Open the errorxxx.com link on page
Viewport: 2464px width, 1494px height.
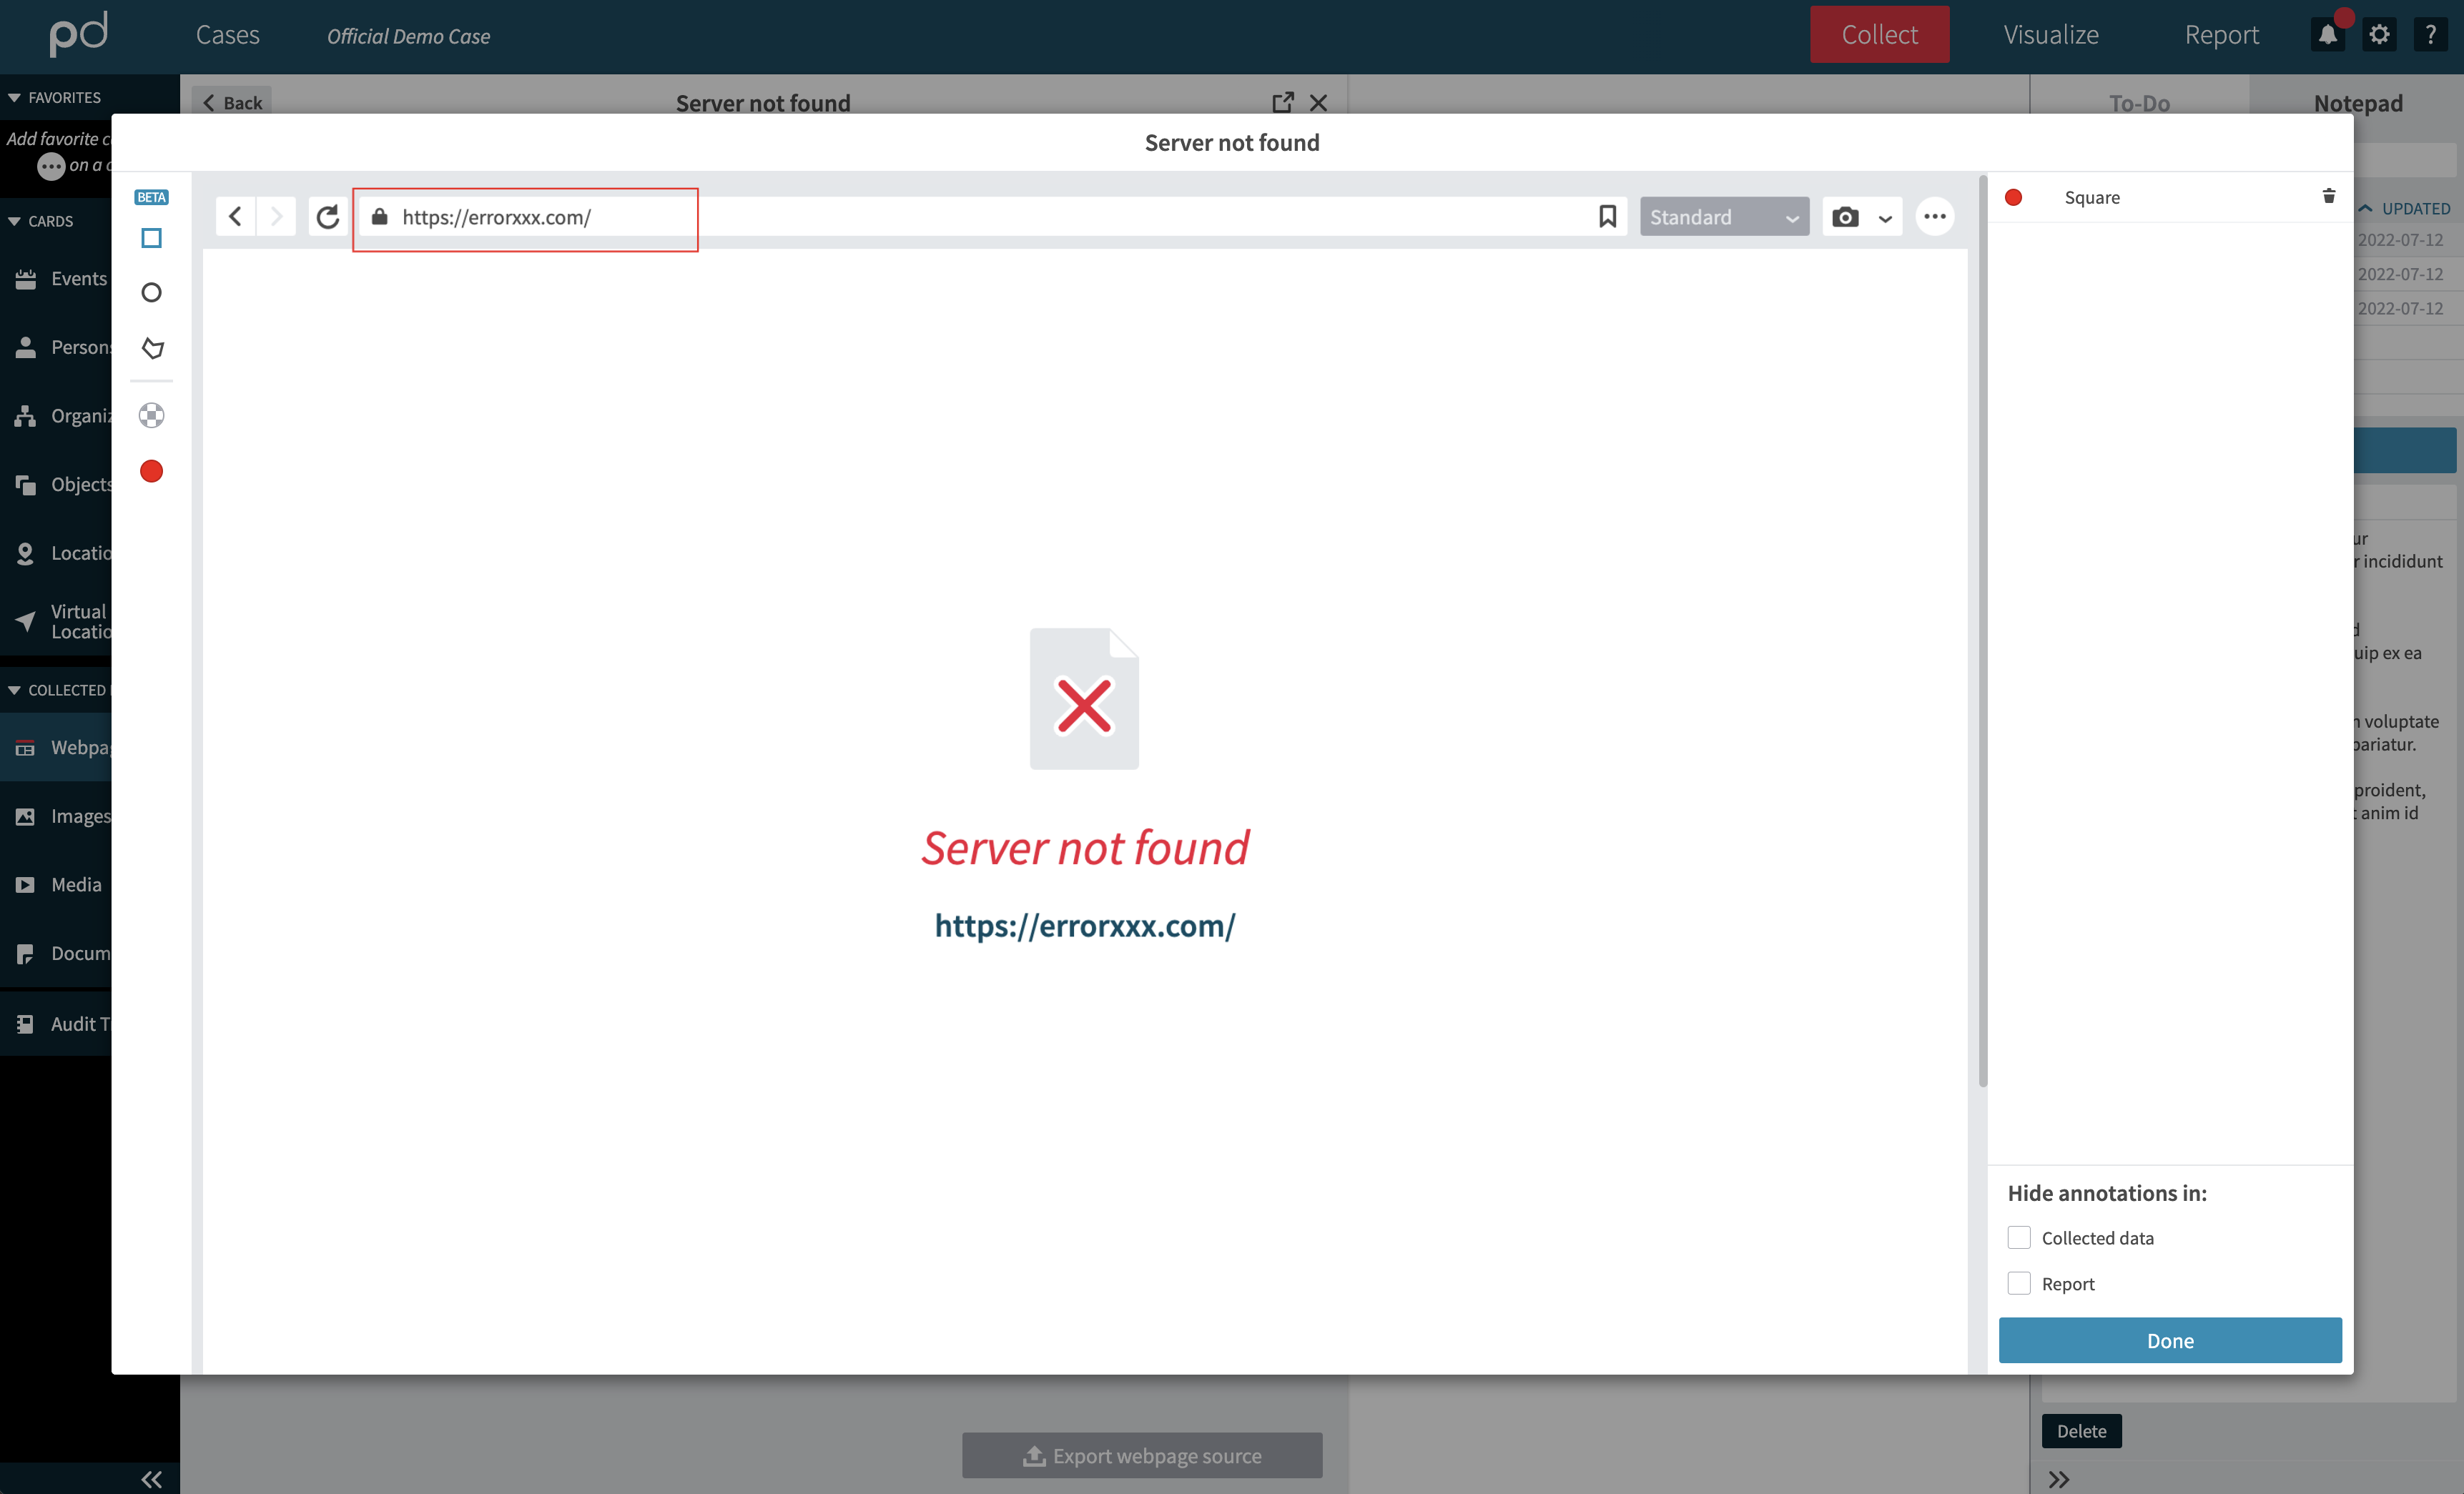pos(1085,926)
